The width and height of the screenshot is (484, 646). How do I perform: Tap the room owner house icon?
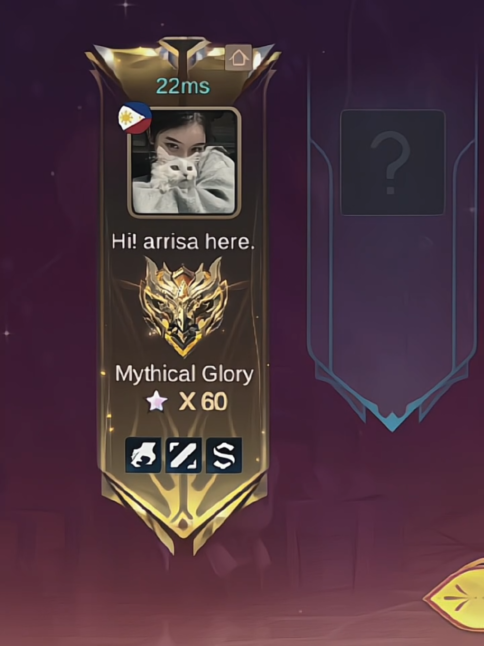coord(238,57)
